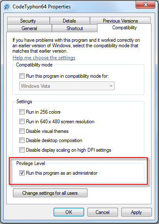This screenshot has width=159, height=224.
Task: Enable Disable desktop composition option
Action: [22, 140]
